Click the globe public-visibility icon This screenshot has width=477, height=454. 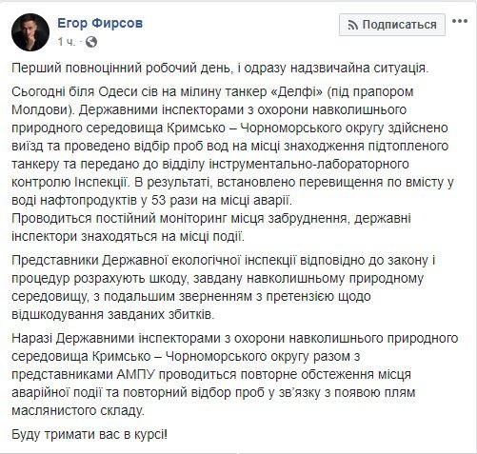(x=91, y=42)
